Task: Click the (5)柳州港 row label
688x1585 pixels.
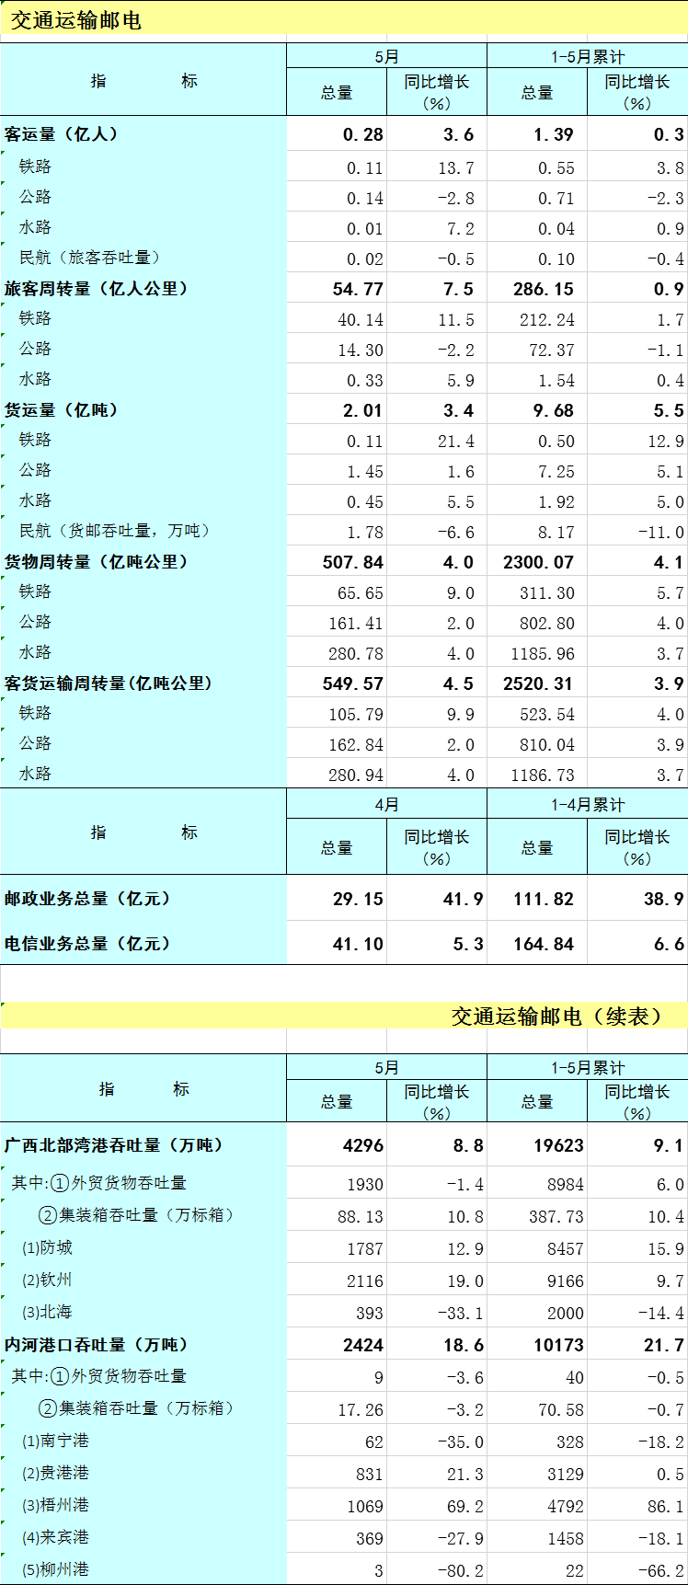Action: 55,1570
